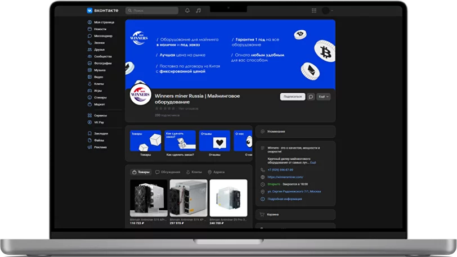Select the Товары tab

141,172
